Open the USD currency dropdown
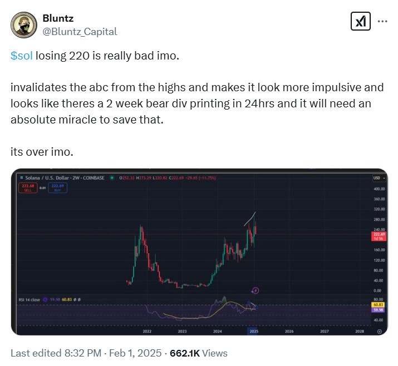Image resolution: width=398 pixels, height=366 pixels. tap(379, 178)
